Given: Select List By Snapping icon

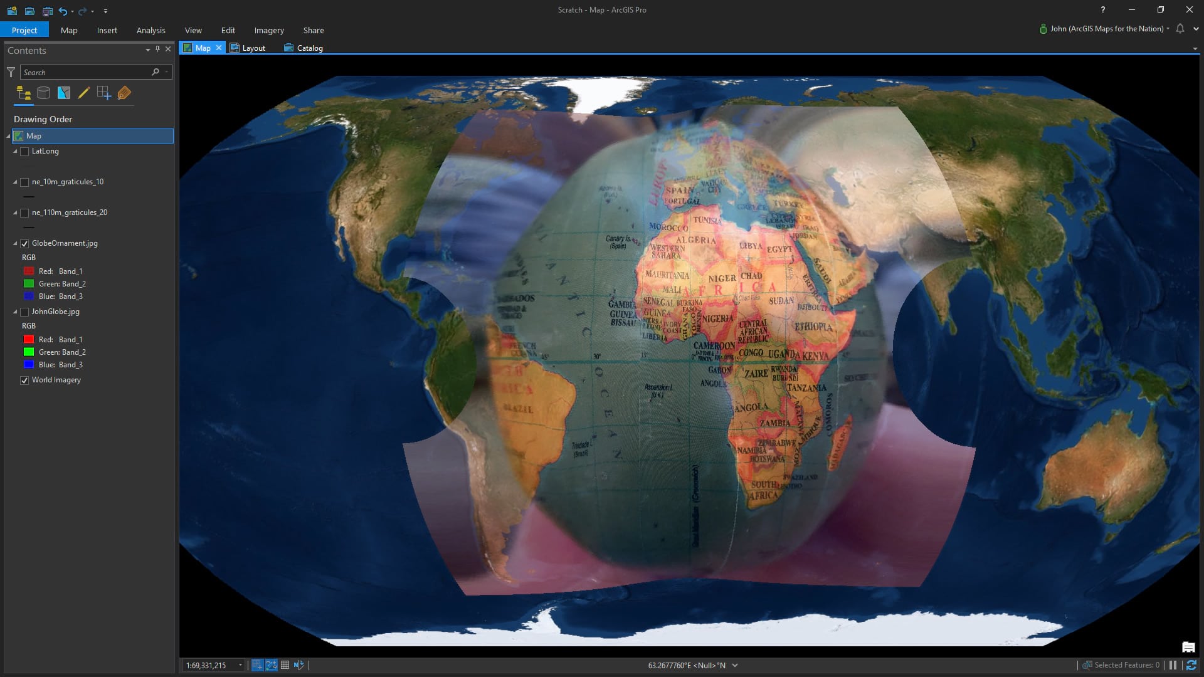Looking at the screenshot, I should 104,93.
